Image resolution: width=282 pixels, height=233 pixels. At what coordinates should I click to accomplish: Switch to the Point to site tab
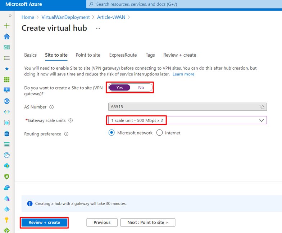pyautogui.click(x=88, y=55)
